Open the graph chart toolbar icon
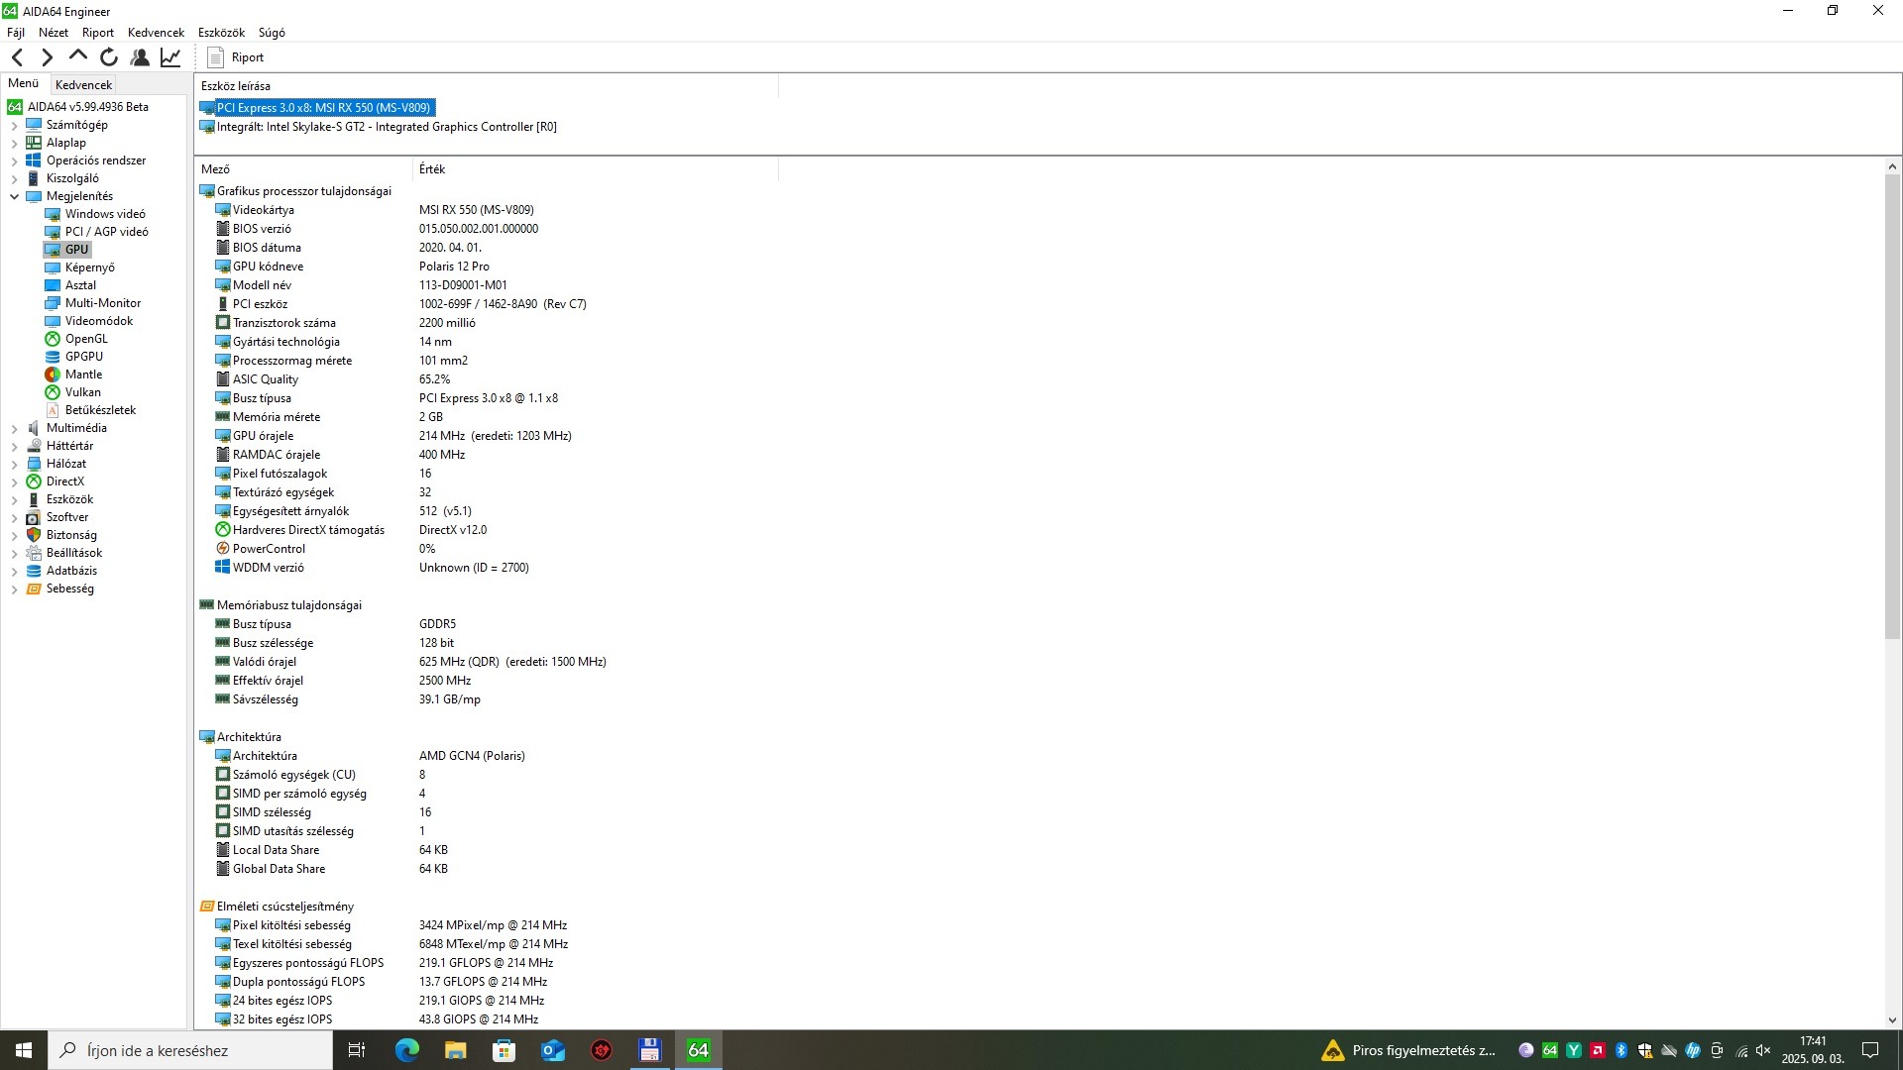Viewport: 1903px width, 1070px height. [x=170, y=57]
